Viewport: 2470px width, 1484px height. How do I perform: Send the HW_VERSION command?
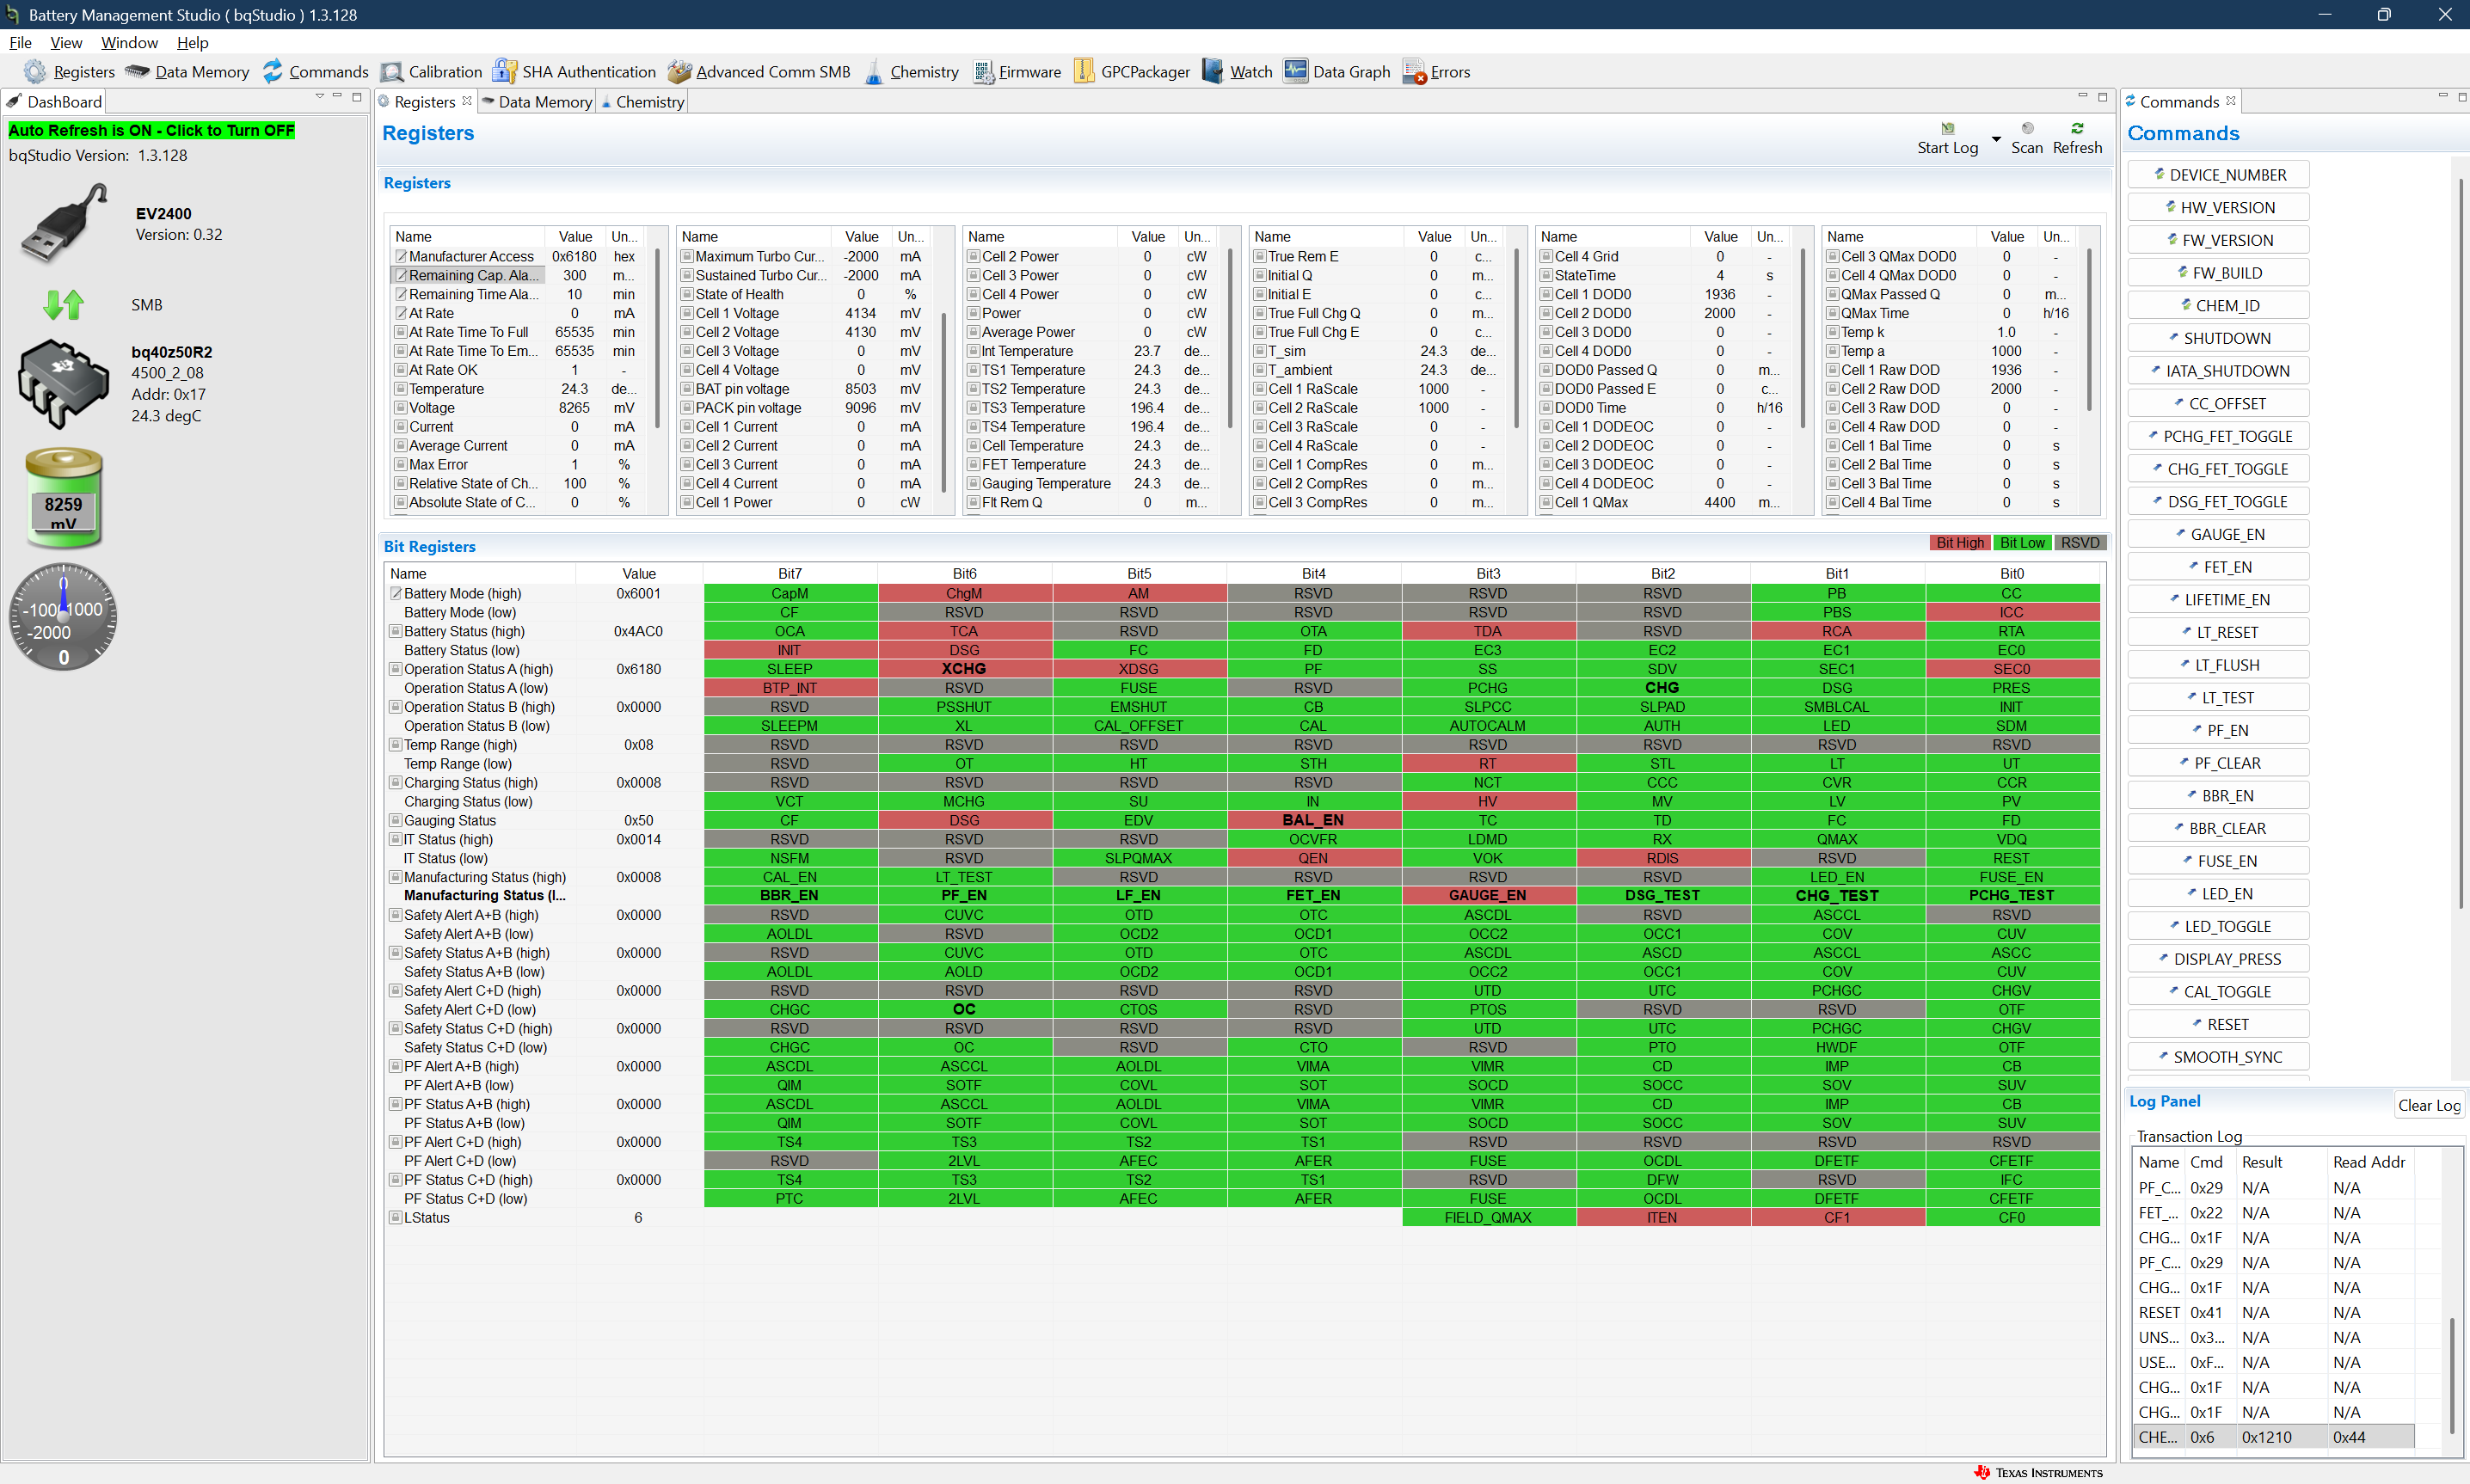tap(2218, 208)
